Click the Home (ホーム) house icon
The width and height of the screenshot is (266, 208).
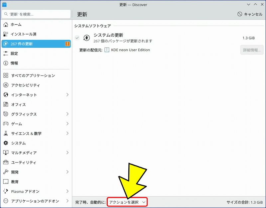click(6, 25)
